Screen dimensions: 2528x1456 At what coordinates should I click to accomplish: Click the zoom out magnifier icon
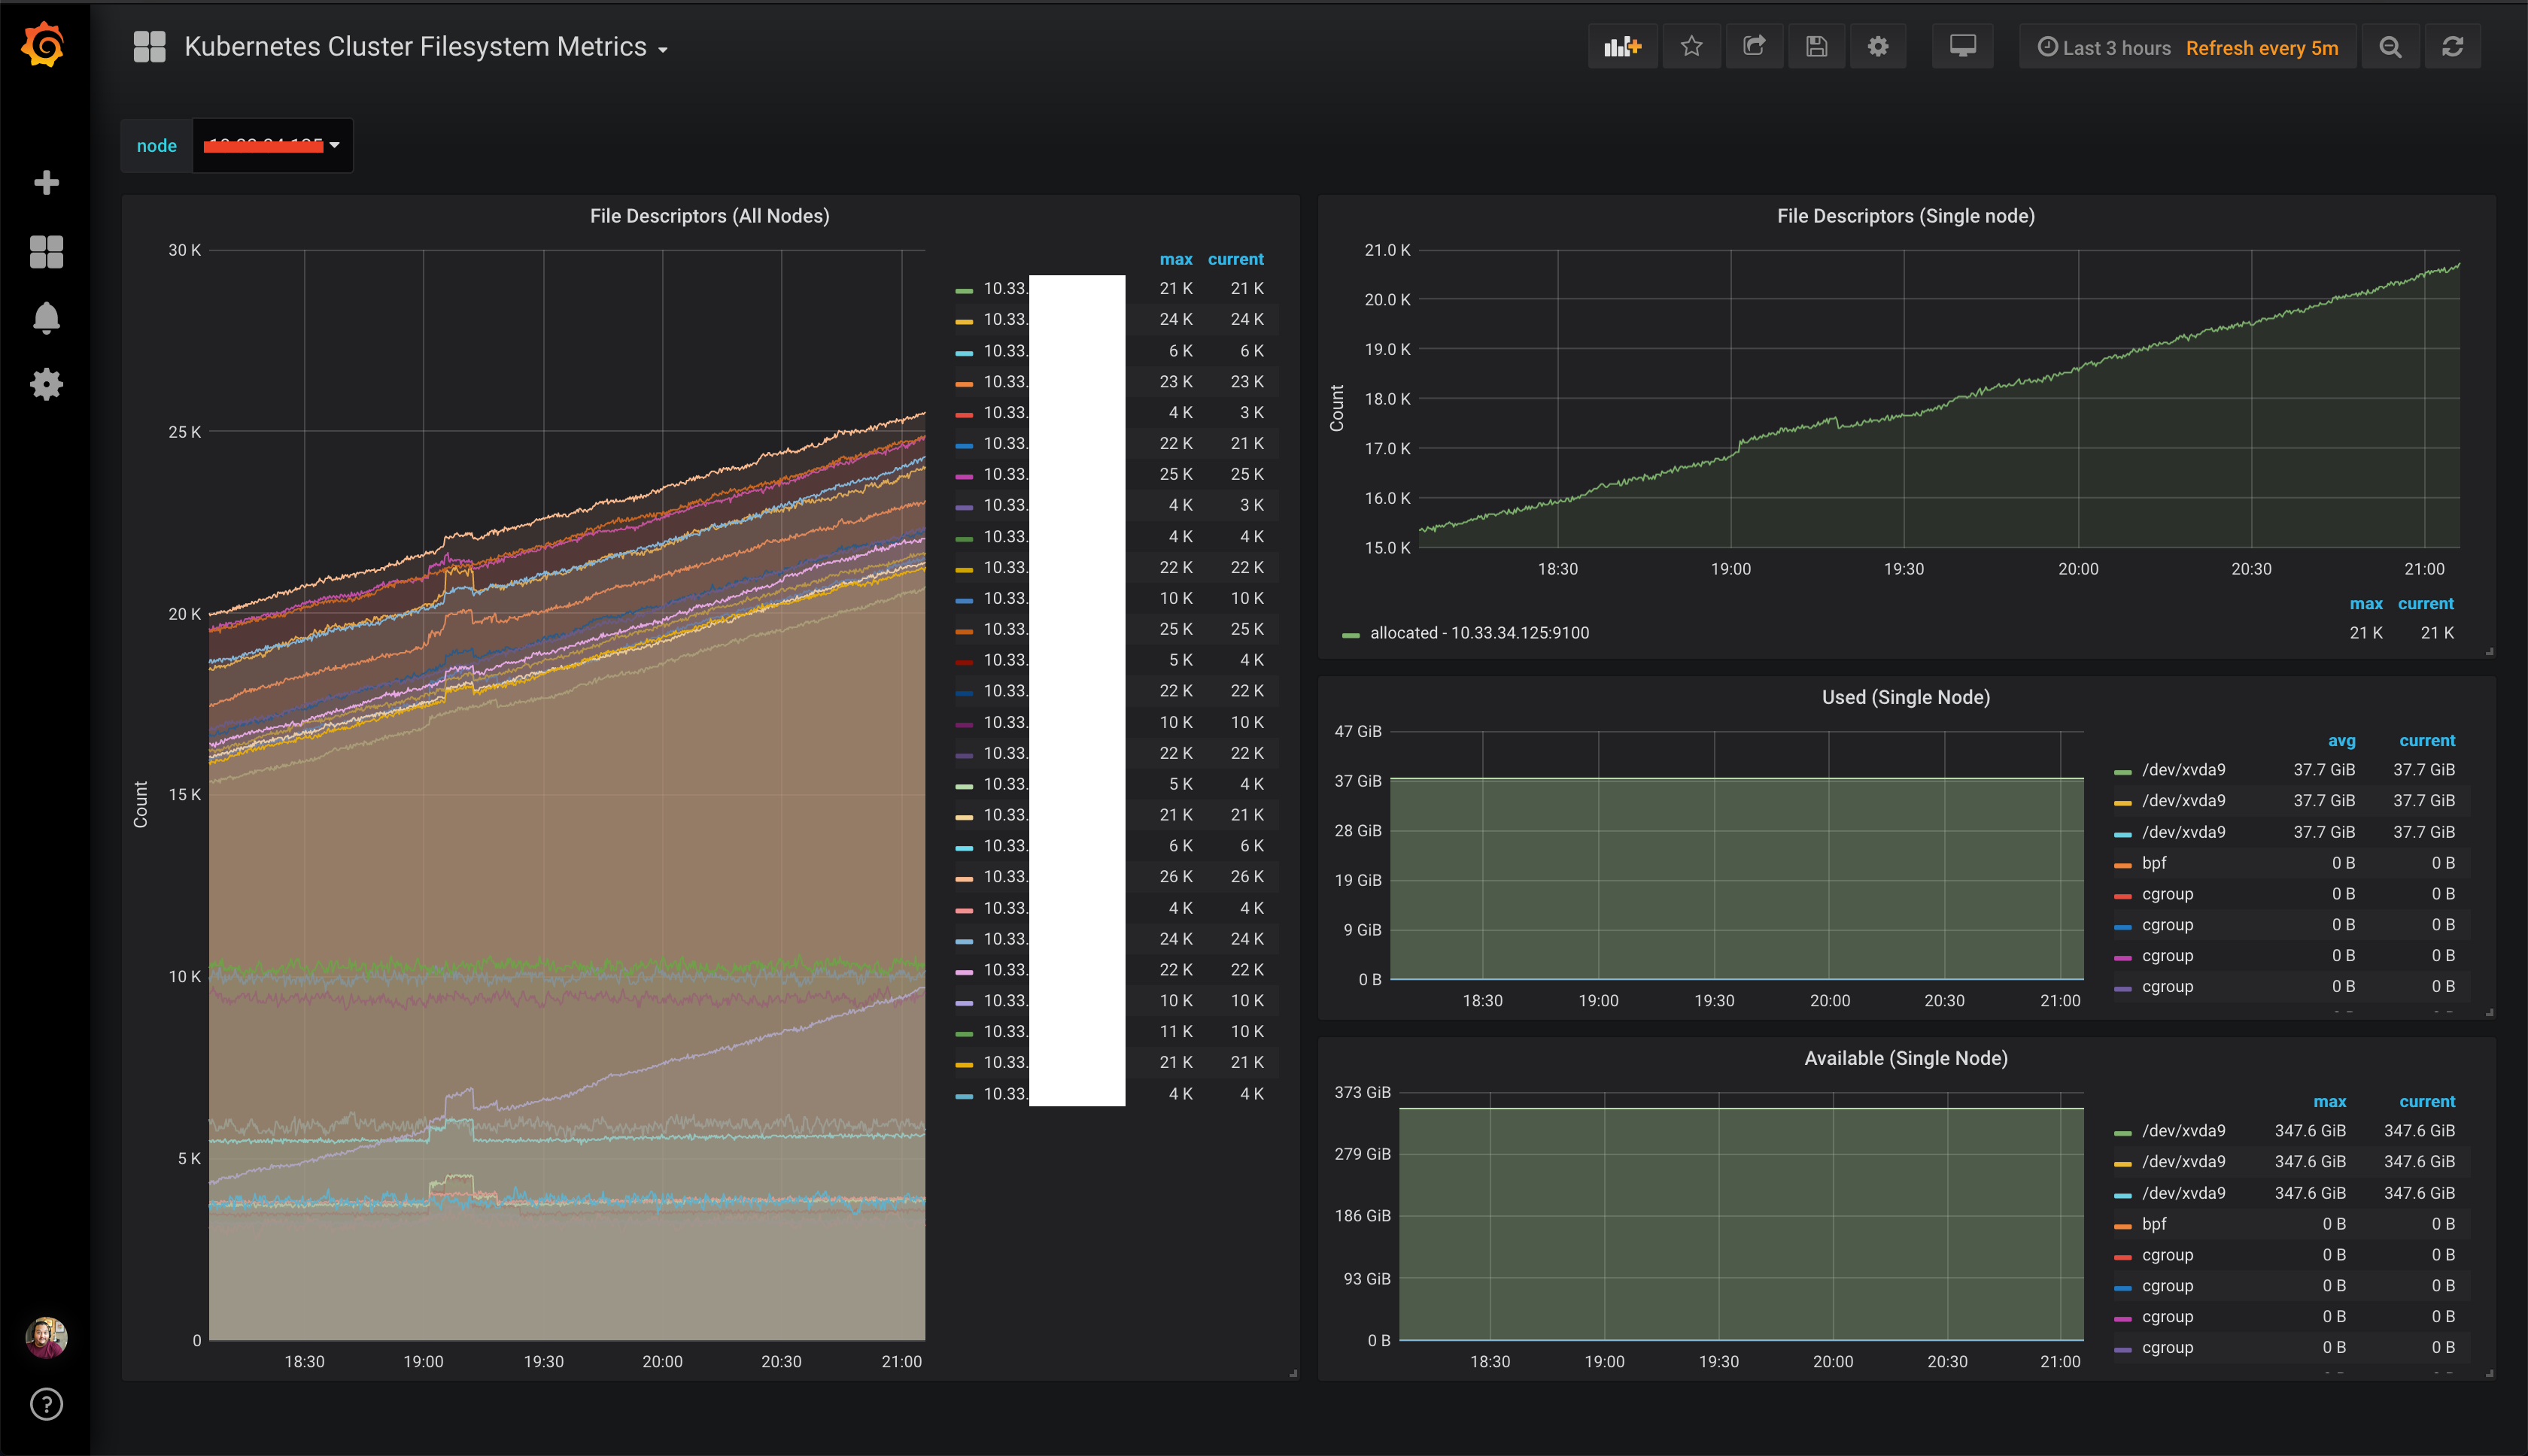click(x=2390, y=47)
